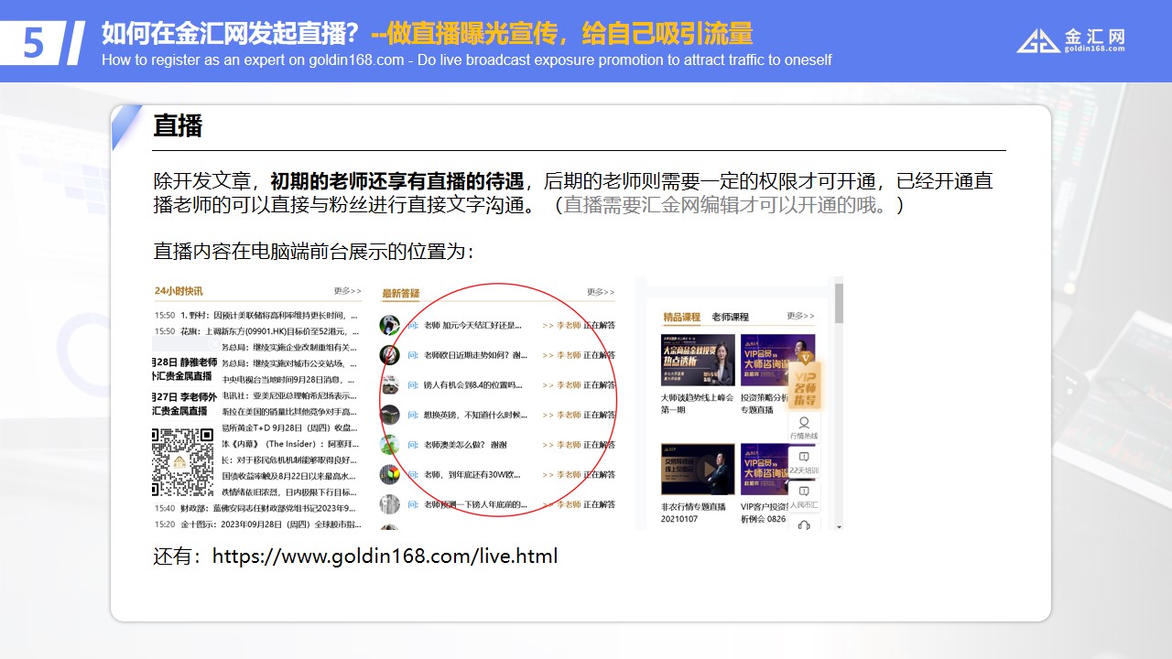Screen dimensions: 1172x659
Task: Click the vertical scrollbar thumb in courses panel
Action: click(x=838, y=303)
